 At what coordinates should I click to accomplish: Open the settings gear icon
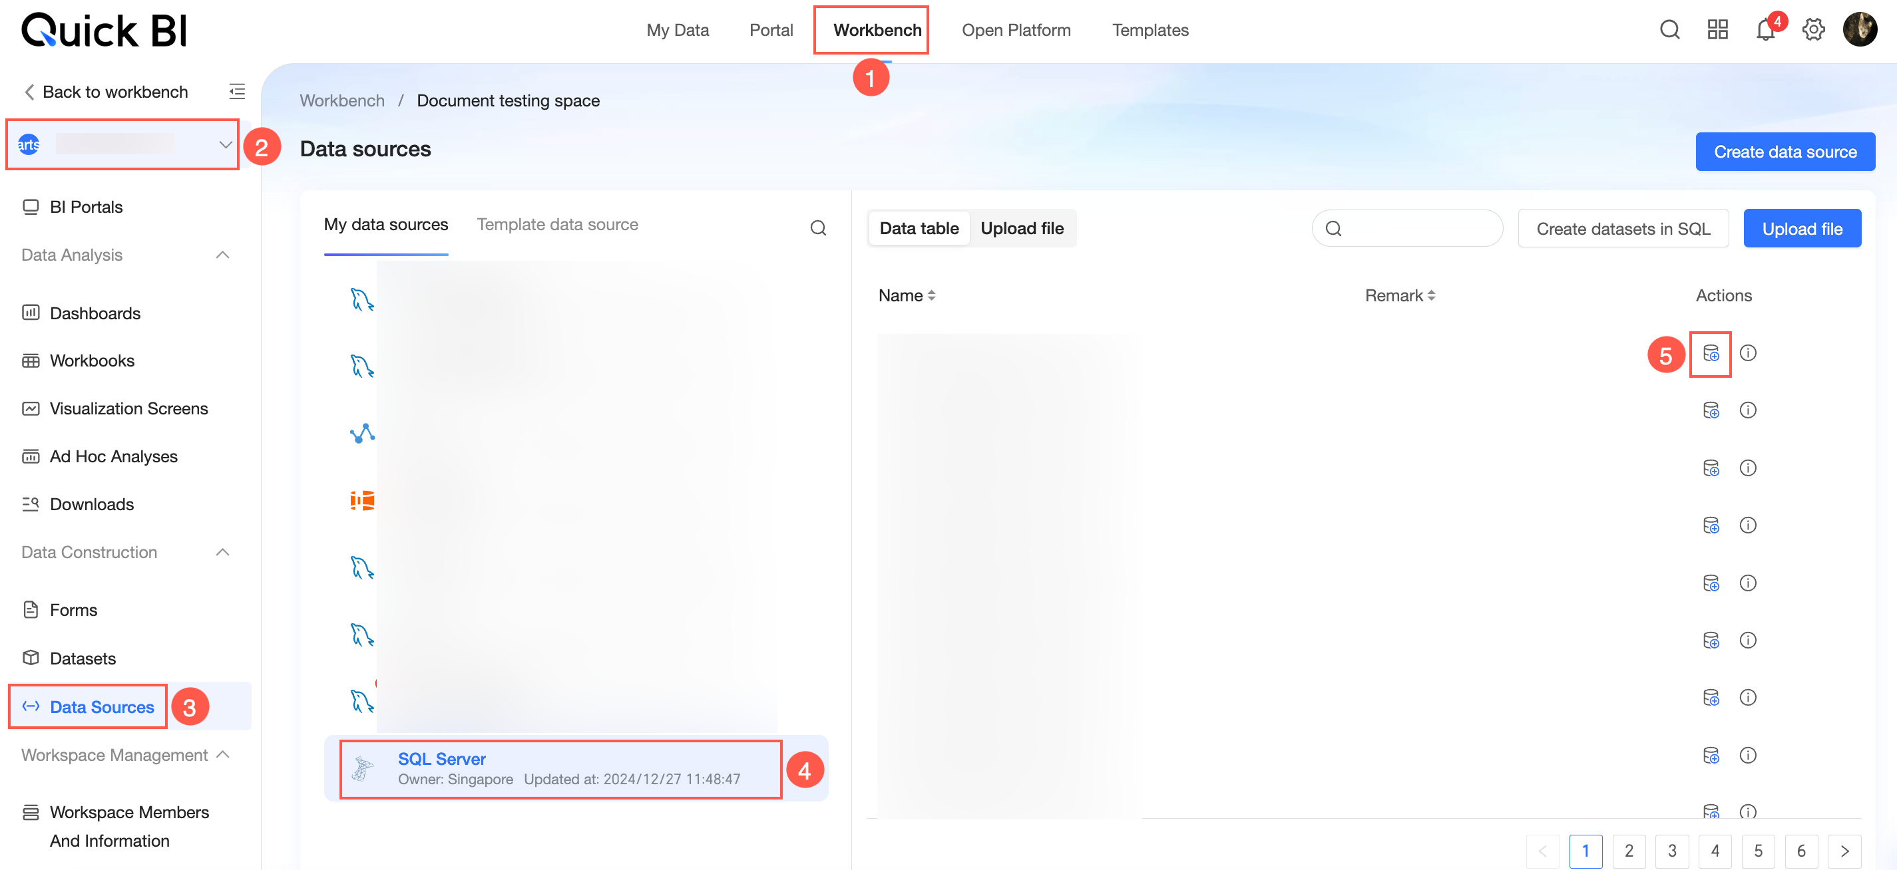pyautogui.click(x=1813, y=29)
